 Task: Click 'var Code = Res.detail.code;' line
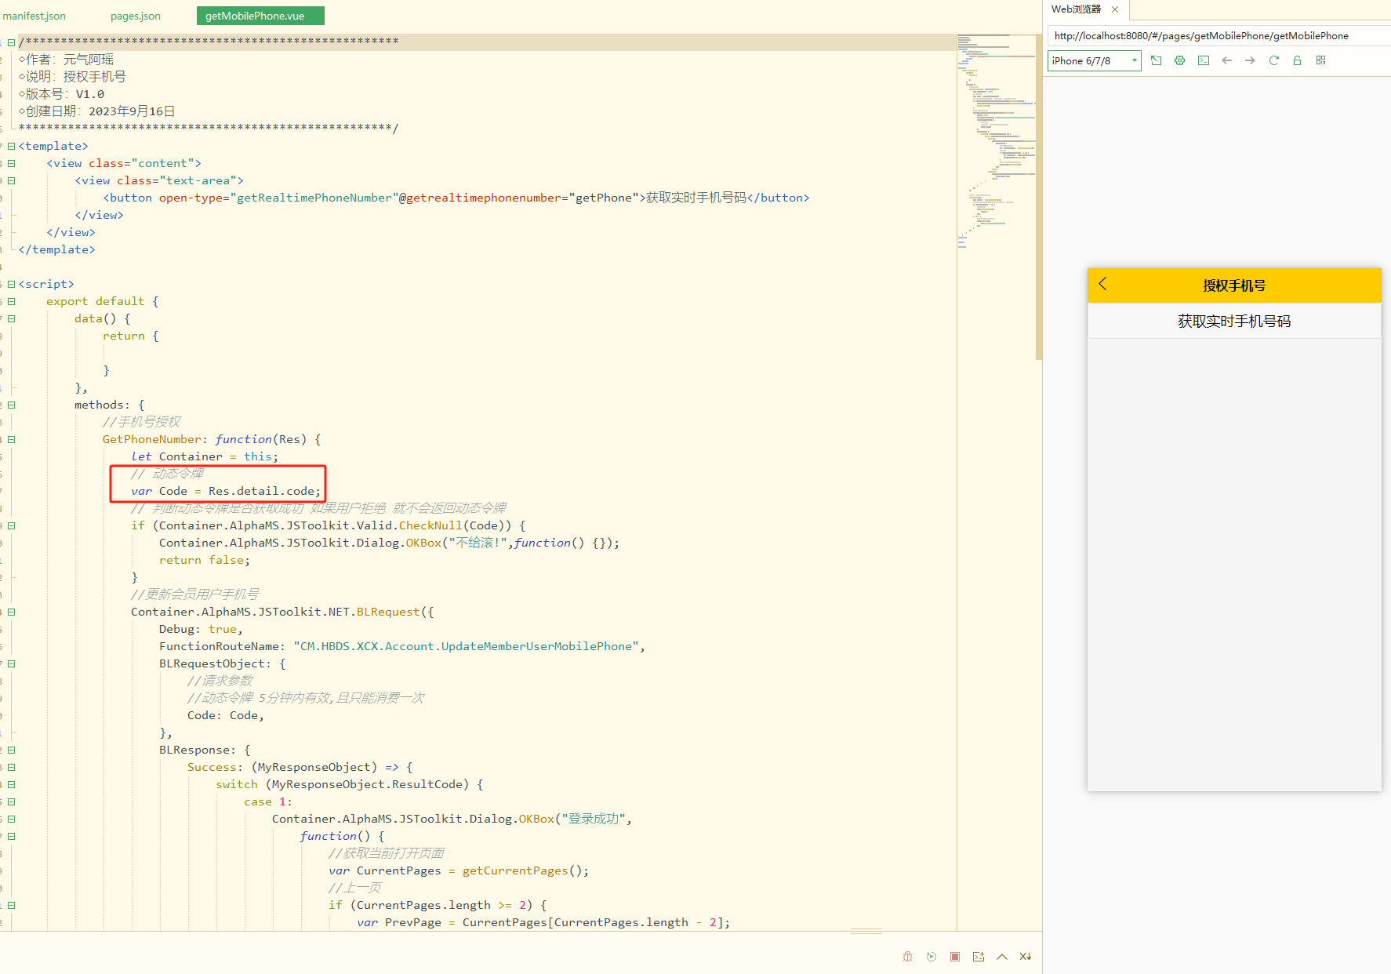[226, 491]
